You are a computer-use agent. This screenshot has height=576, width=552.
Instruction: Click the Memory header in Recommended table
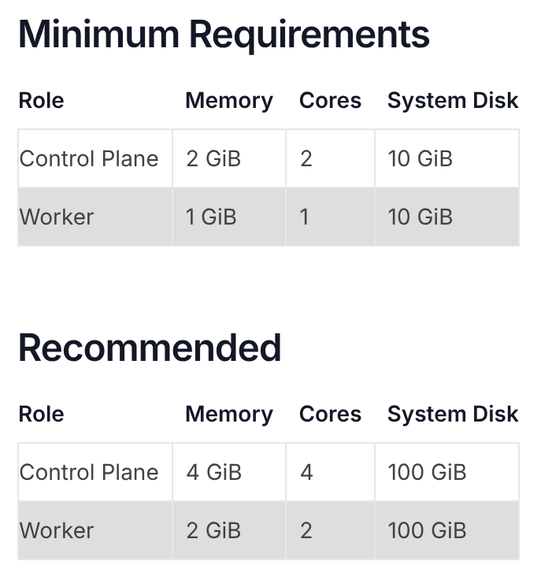point(228,414)
